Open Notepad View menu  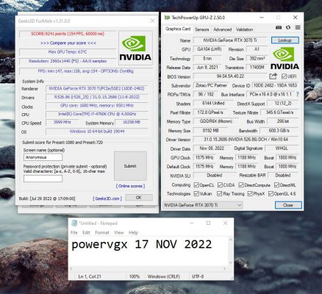tap(119, 232)
